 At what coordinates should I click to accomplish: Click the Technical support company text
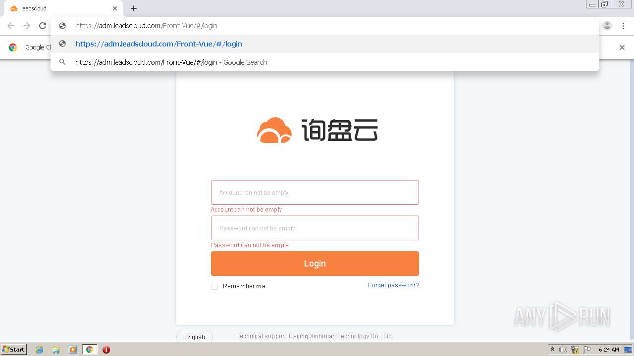(x=315, y=336)
